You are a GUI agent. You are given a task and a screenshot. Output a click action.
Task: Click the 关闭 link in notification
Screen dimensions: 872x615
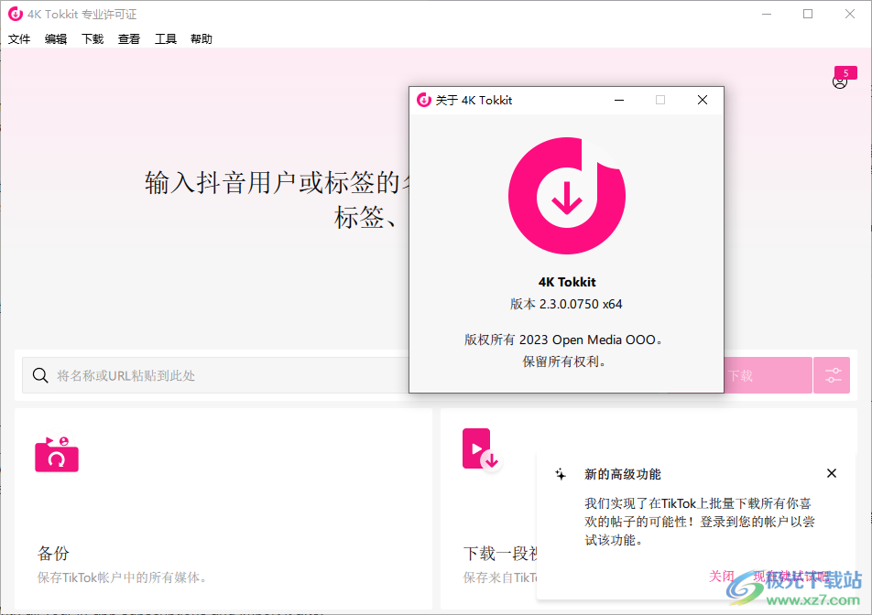[721, 577]
